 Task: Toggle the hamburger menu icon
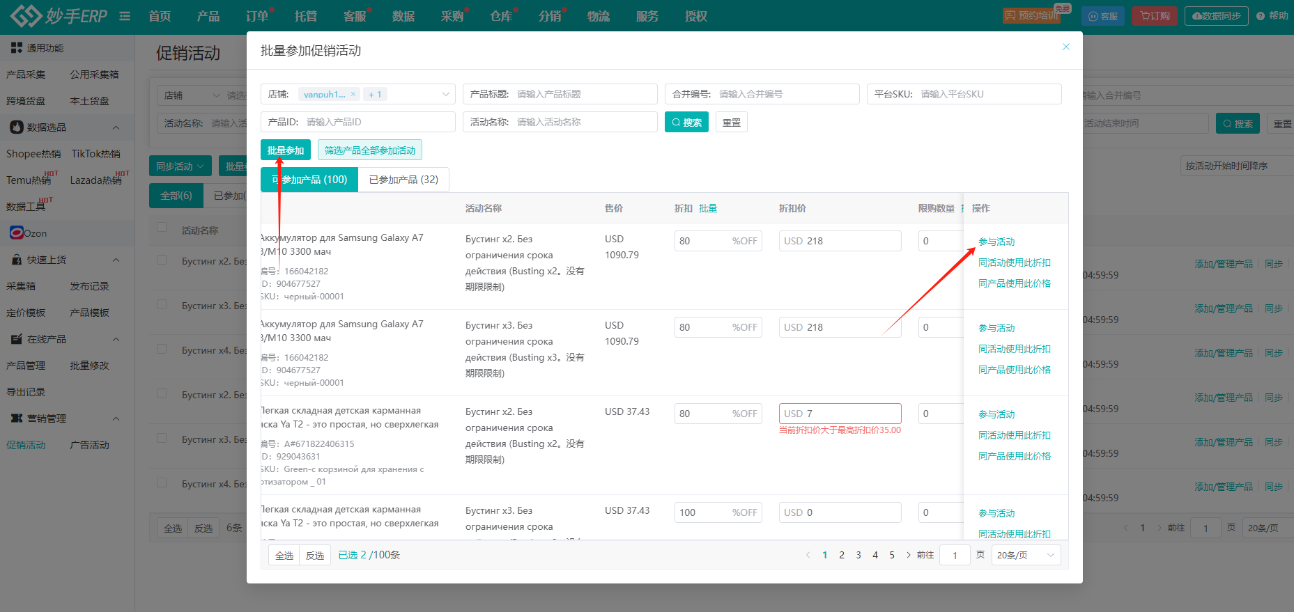tap(125, 16)
